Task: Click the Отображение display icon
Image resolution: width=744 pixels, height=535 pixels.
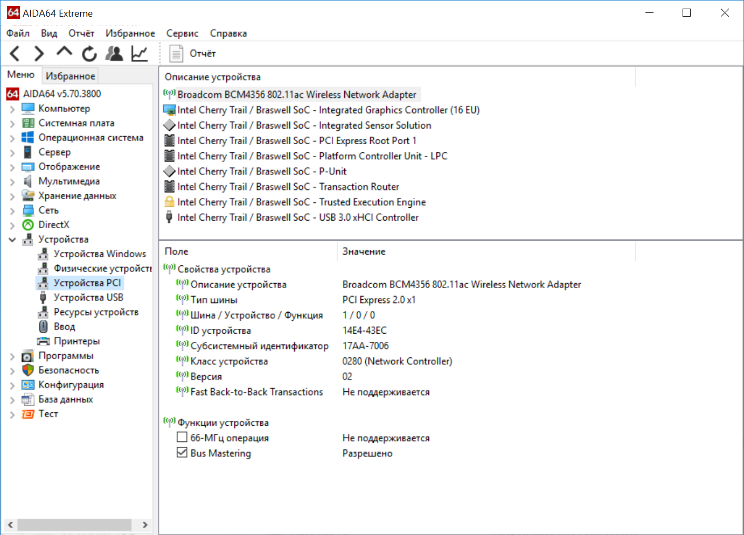Action: click(x=28, y=166)
